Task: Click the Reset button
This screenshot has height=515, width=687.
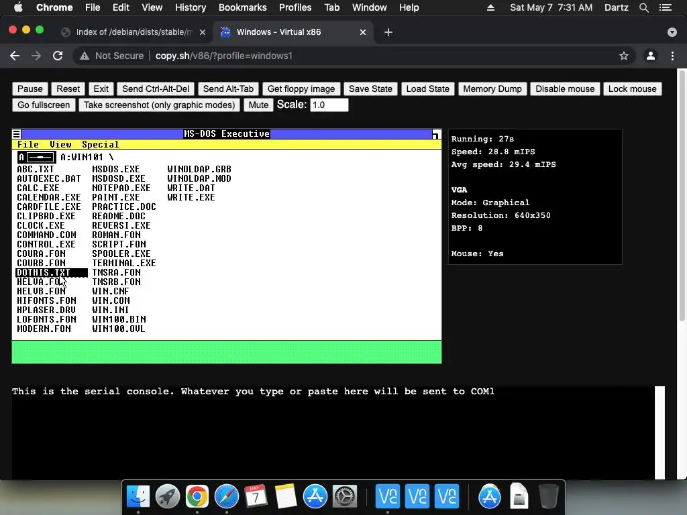Action: [x=68, y=89]
